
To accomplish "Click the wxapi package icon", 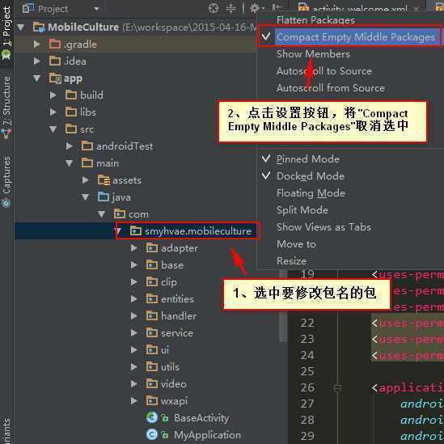I will pyautogui.click(x=152, y=400).
